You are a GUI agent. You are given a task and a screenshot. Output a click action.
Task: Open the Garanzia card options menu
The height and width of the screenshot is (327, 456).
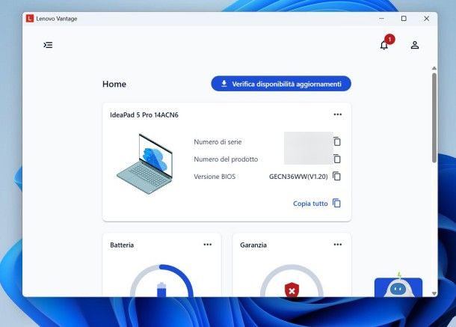click(x=338, y=245)
